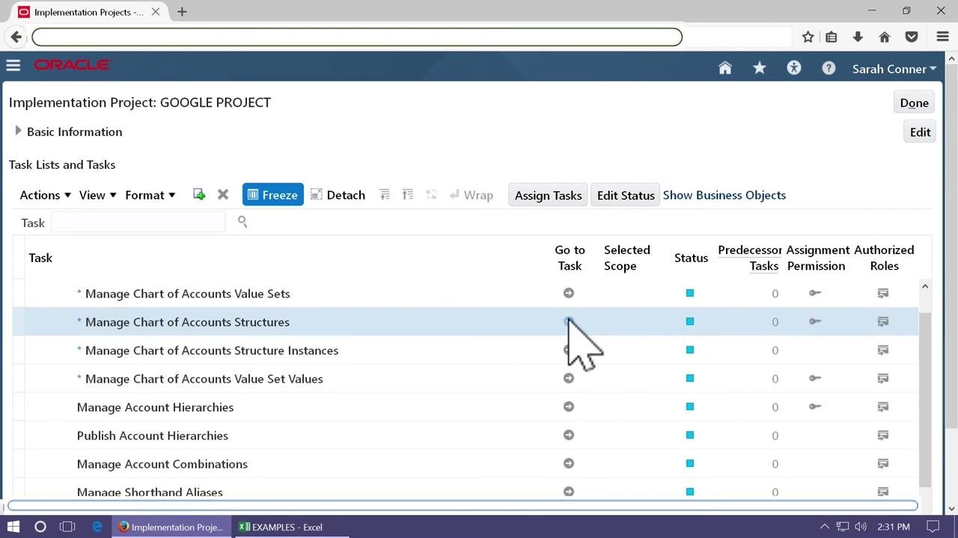Open authorized roles for Value Sets row
Viewport: 958px width, 538px height.
click(x=883, y=293)
